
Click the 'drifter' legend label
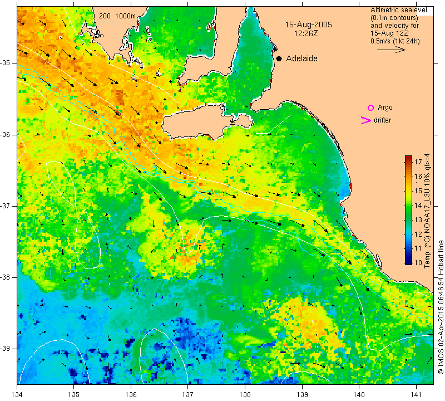pos(382,120)
